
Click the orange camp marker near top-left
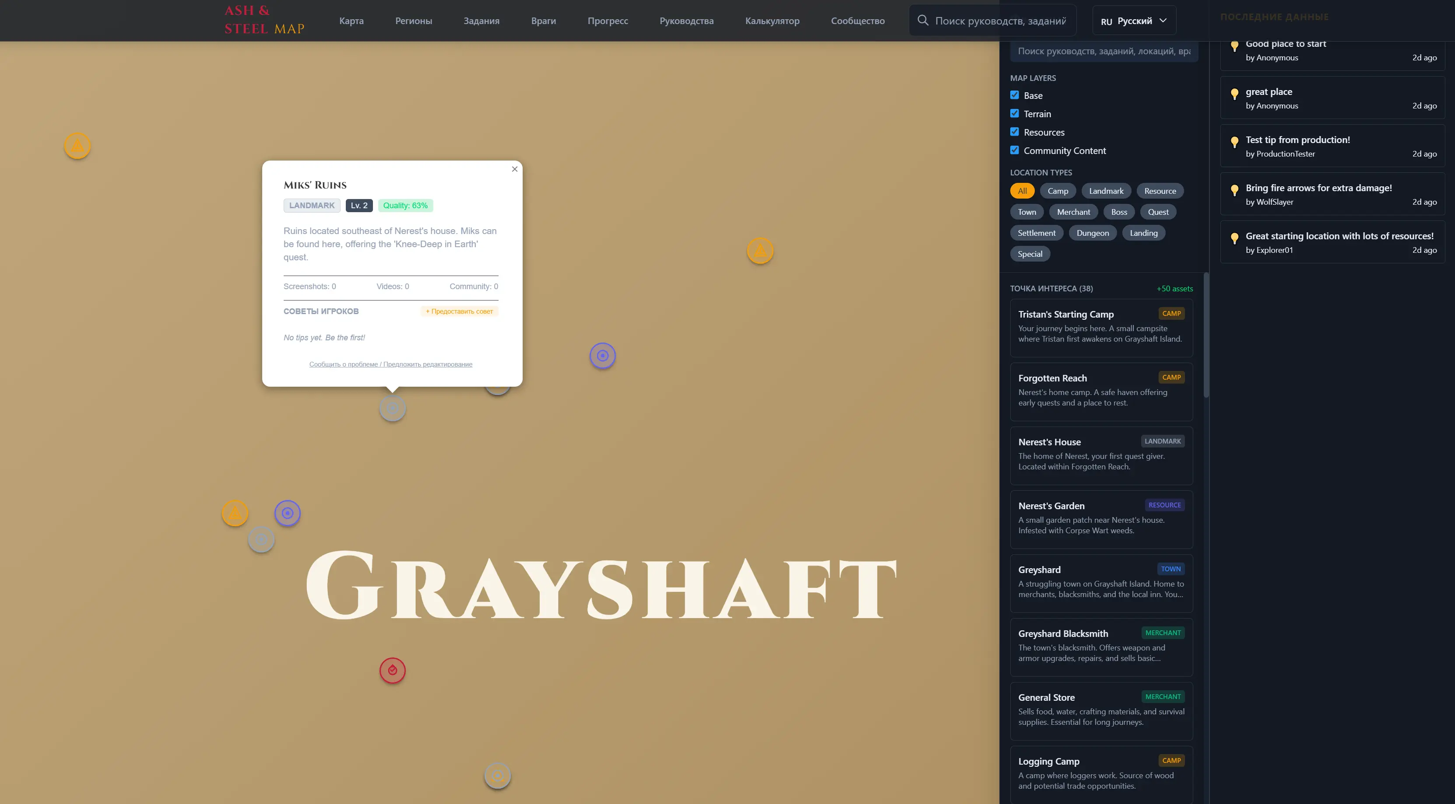coord(77,146)
